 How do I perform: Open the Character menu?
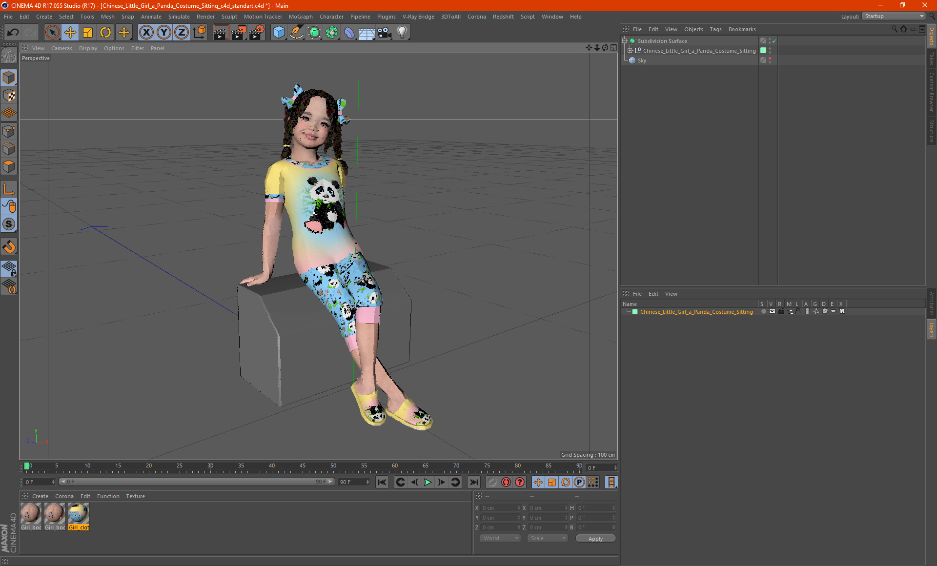click(x=331, y=17)
